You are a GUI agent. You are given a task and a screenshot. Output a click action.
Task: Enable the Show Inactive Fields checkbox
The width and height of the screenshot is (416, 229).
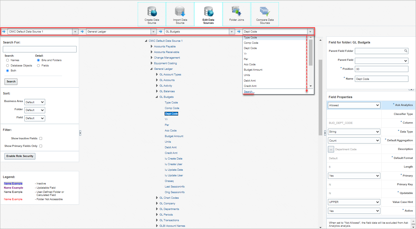tap(41, 138)
